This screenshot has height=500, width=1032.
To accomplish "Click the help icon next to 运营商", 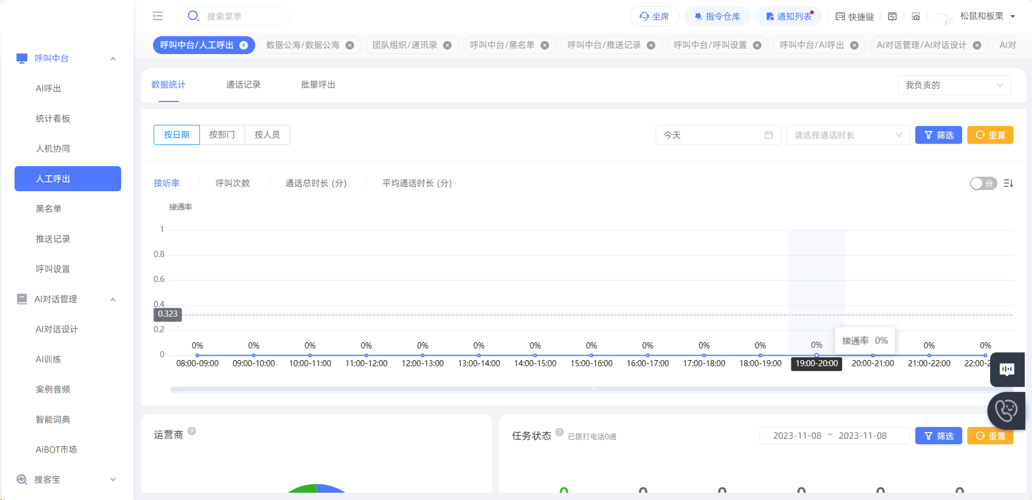I will point(192,431).
